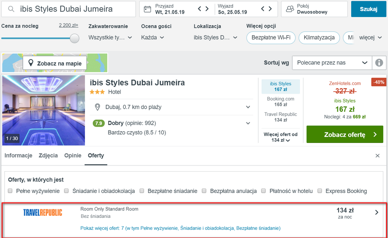Click the map pin icon on Zobacz na mapie
388x238 pixels.
[x=31, y=63]
